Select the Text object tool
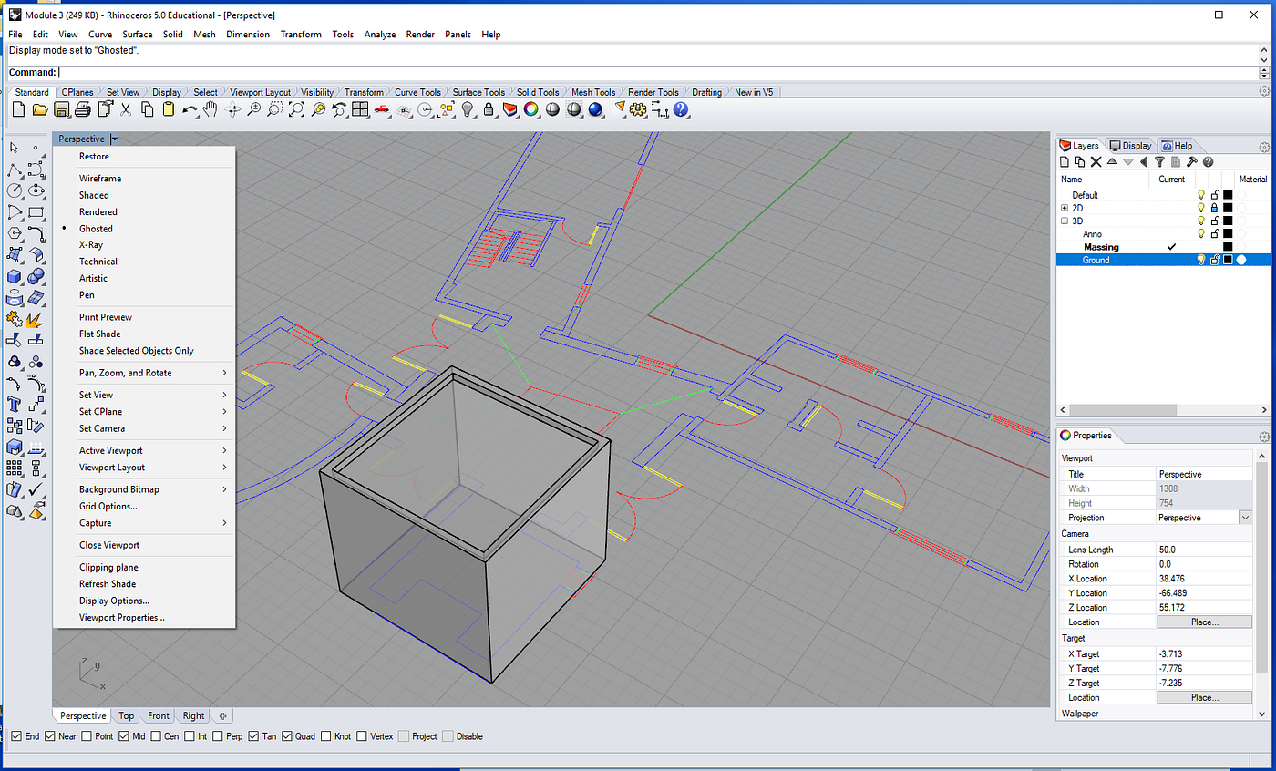The width and height of the screenshot is (1276, 771). 14,404
